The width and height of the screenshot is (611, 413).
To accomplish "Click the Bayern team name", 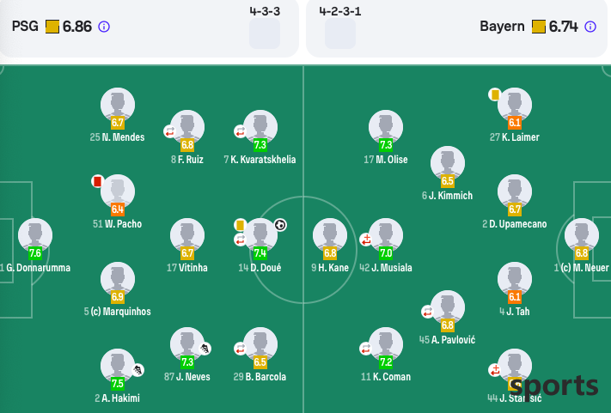I will (502, 27).
